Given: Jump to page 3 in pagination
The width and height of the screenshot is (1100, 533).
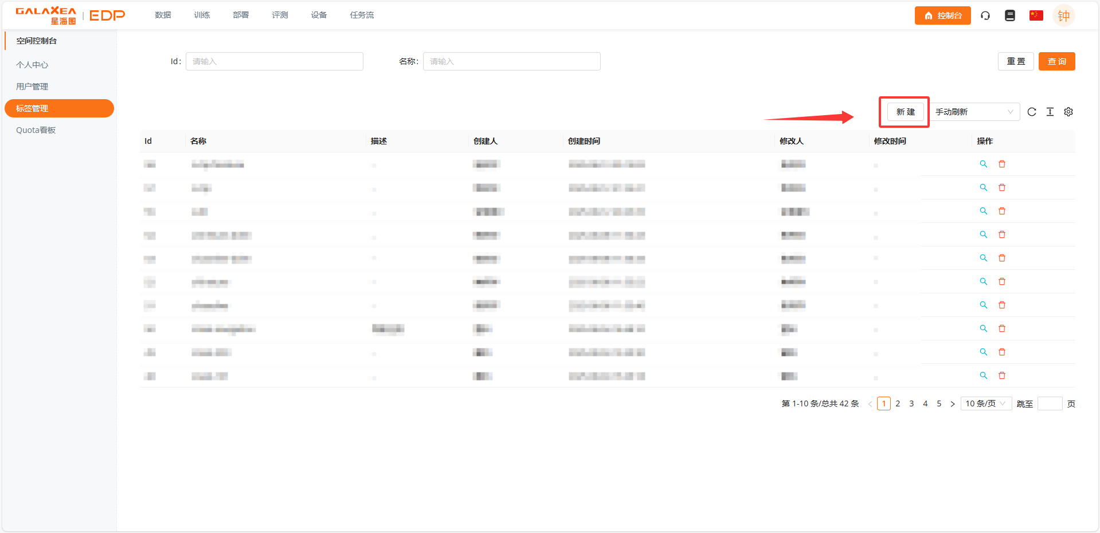Looking at the screenshot, I should click(x=911, y=403).
